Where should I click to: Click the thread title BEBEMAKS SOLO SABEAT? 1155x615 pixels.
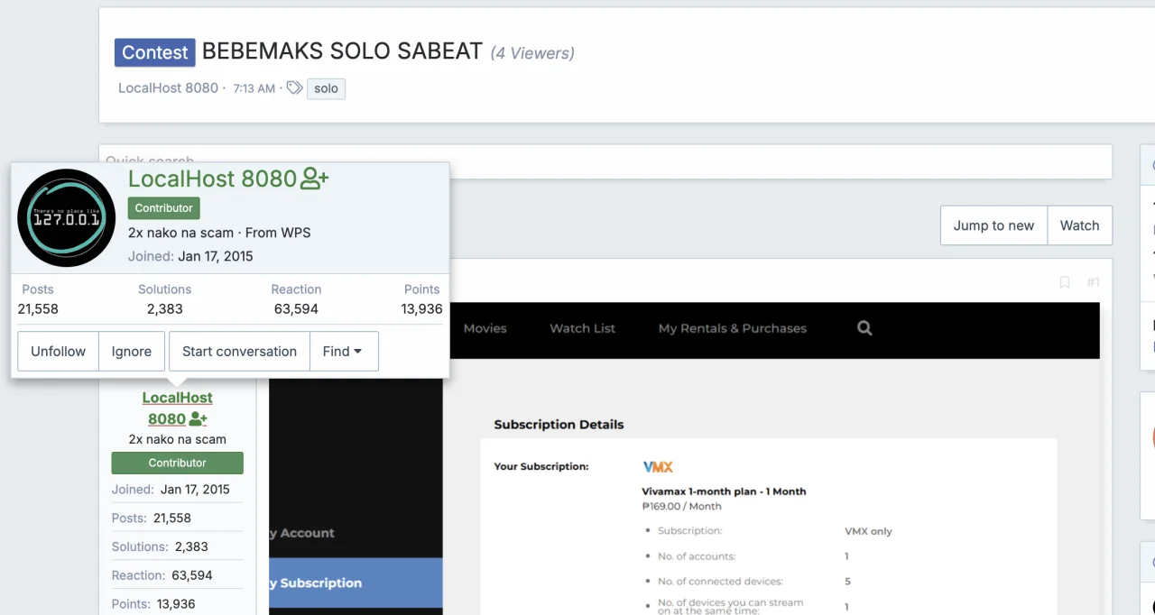click(x=342, y=51)
